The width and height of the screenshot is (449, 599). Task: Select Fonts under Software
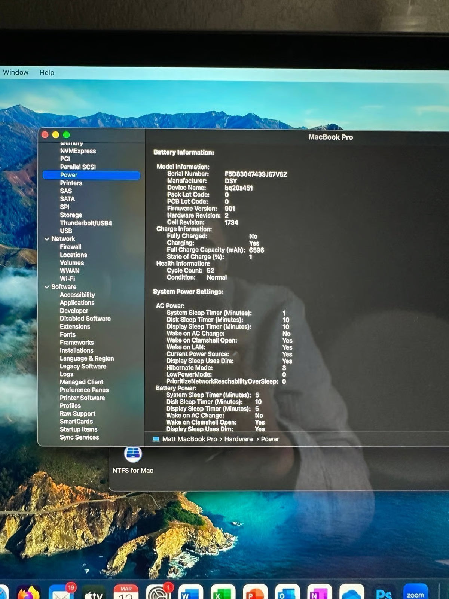pos(68,335)
